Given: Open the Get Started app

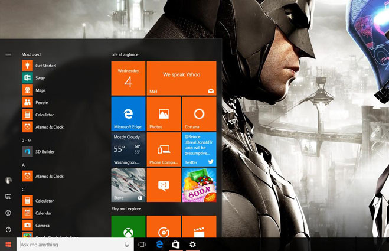Looking at the screenshot, I should [x=39, y=66].
